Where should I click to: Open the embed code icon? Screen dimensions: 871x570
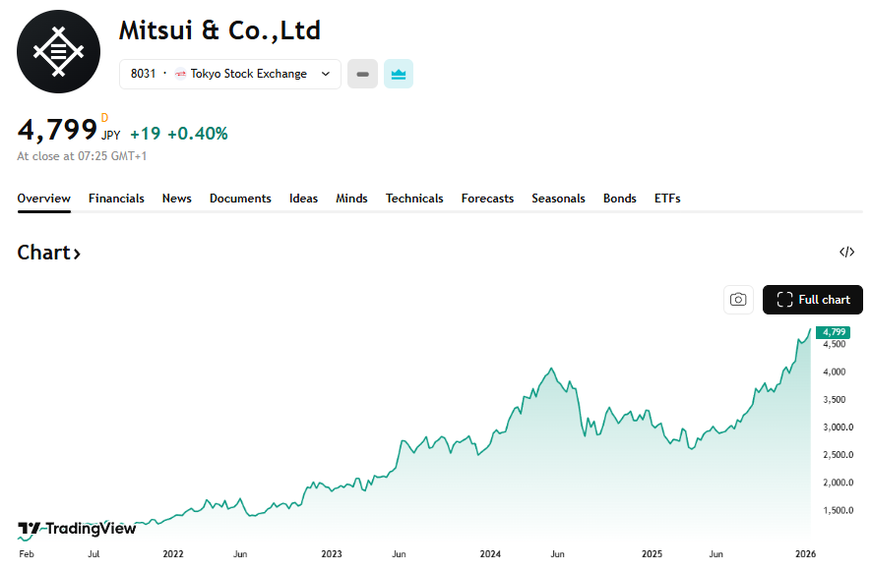846,253
